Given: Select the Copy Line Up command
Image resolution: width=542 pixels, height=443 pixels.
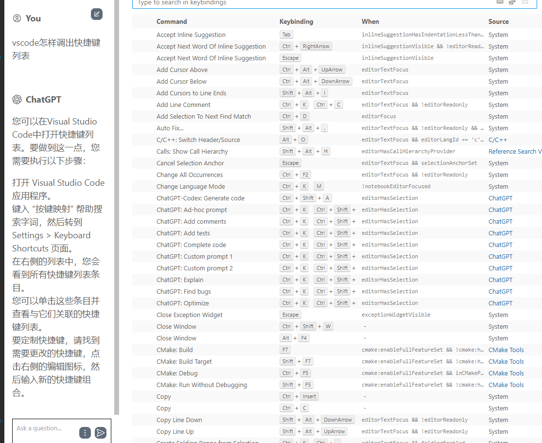Looking at the screenshot, I should coord(175,432).
